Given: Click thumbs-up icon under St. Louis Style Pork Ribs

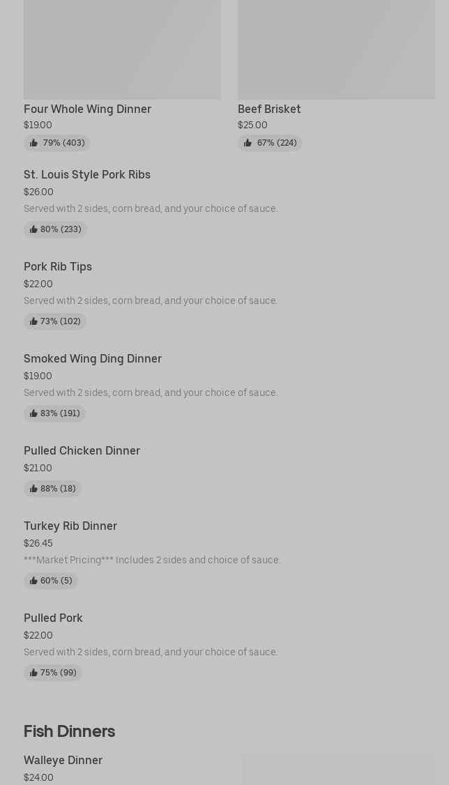Looking at the screenshot, I should pyautogui.click(x=33, y=229).
